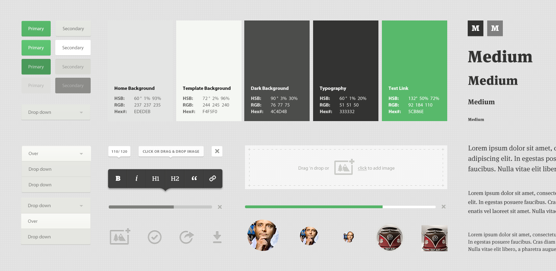556x271 pixels.
Task: Click the download arrow icon
Action: (217, 237)
